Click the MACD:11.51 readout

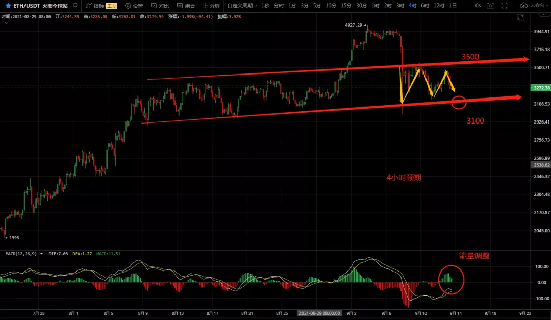coord(108,254)
